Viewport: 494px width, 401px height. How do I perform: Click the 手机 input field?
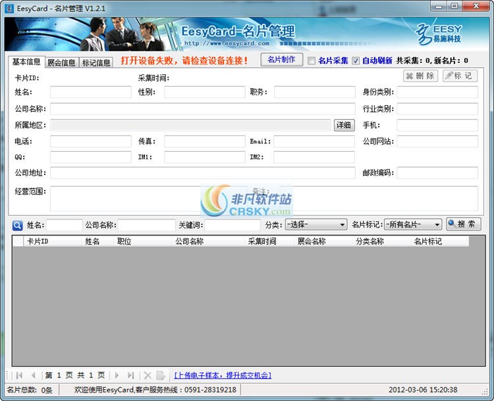tap(437, 125)
